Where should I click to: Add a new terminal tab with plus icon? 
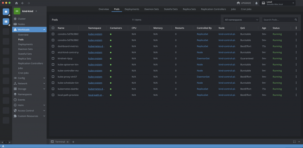coord(73,142)
